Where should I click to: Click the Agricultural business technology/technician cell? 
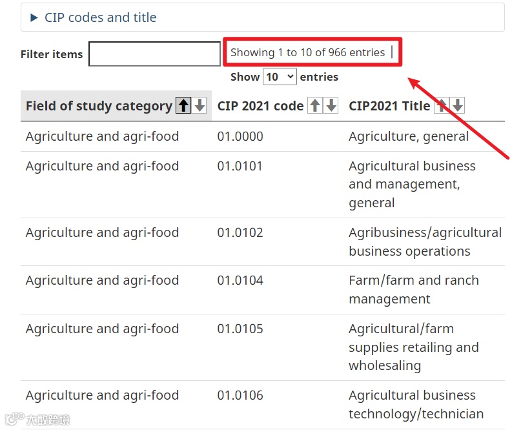click(x=416, y=404)
